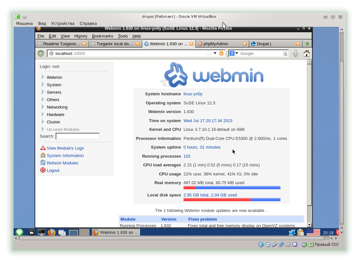Switch to the Drupal tab

[x=275, y=44]
